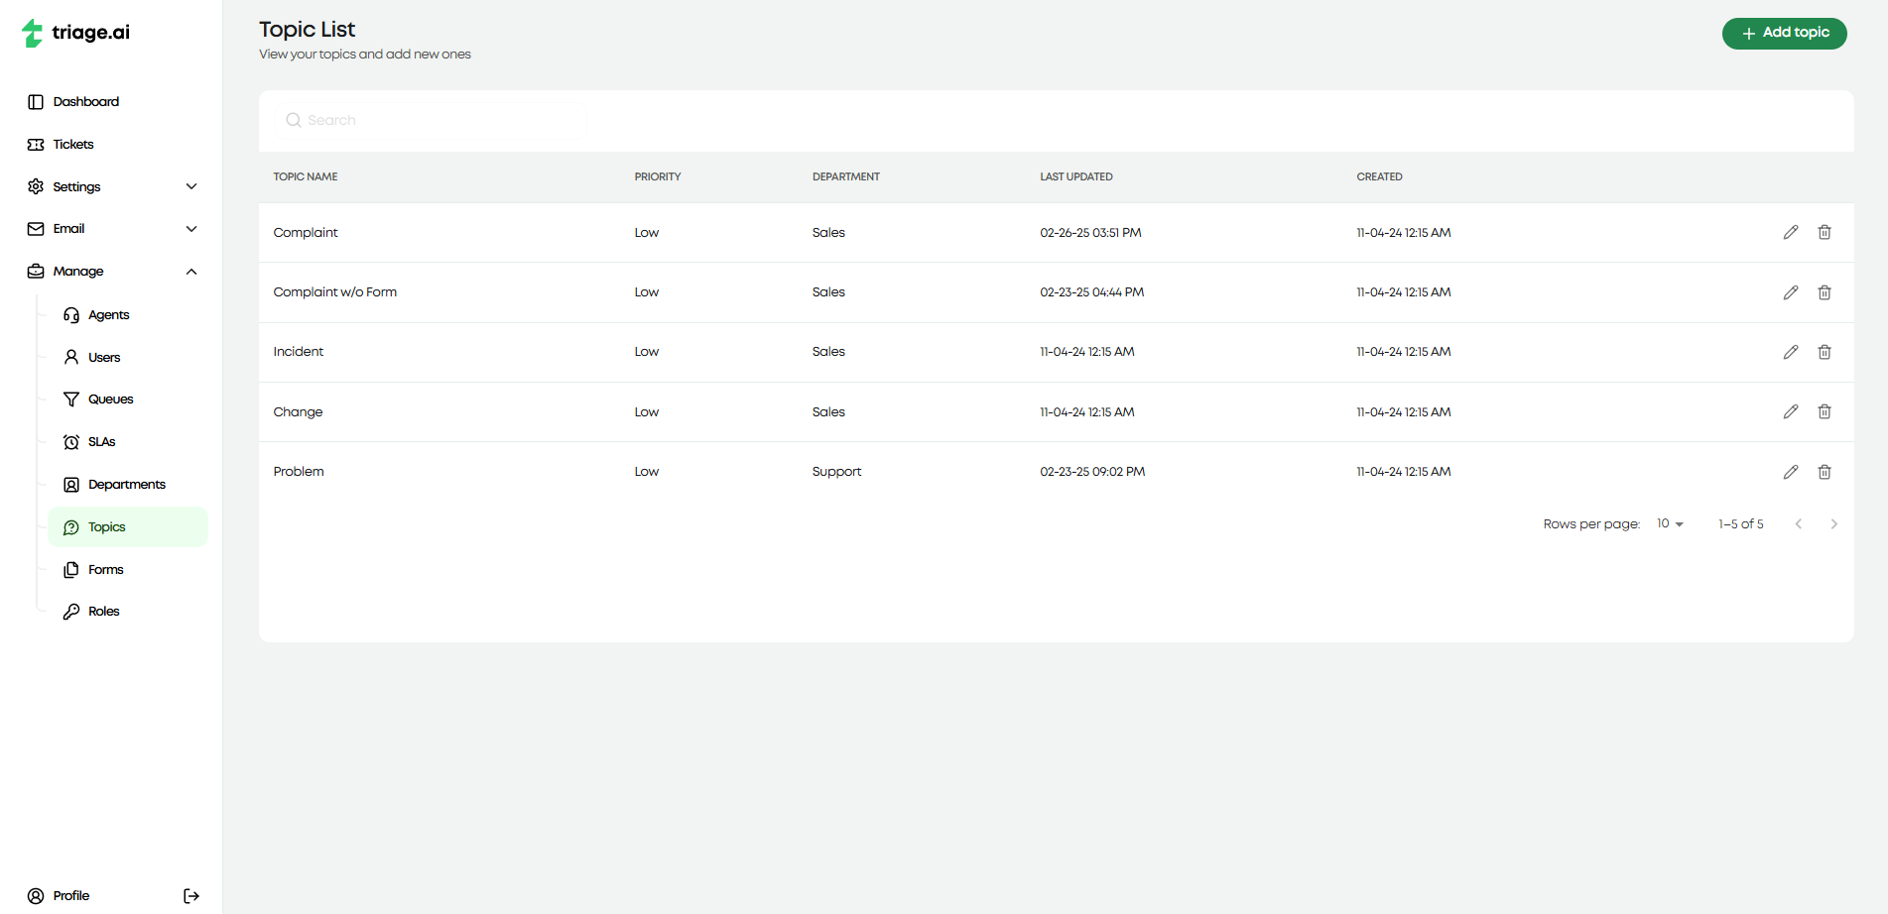The image size is (1888, 914).
Task: Click the Queues filter icon
Action: [x=70, y=399]
